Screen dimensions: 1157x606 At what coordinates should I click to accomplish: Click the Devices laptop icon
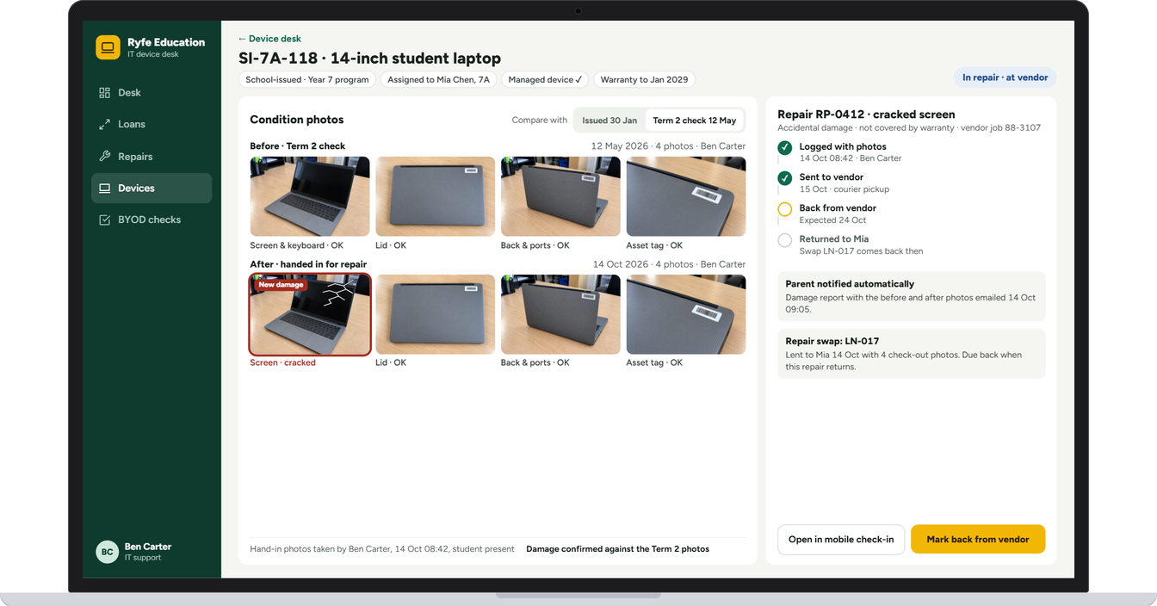(x=104, y=189)
